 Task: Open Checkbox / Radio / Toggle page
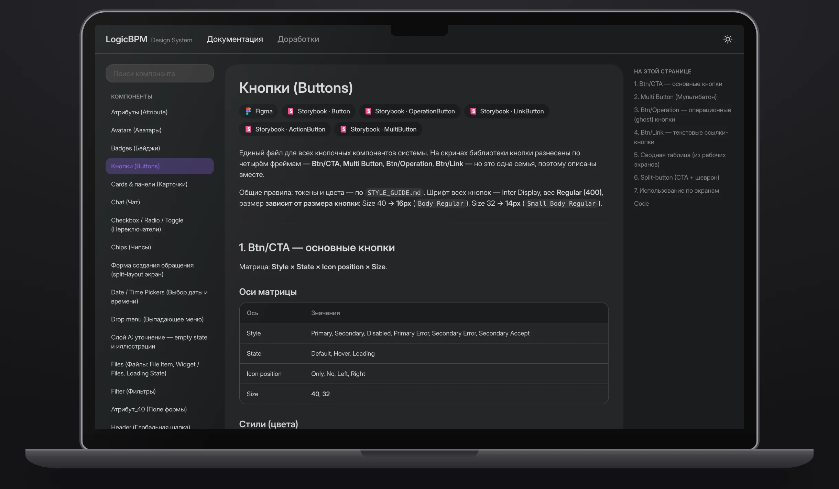tap(160, 225)
